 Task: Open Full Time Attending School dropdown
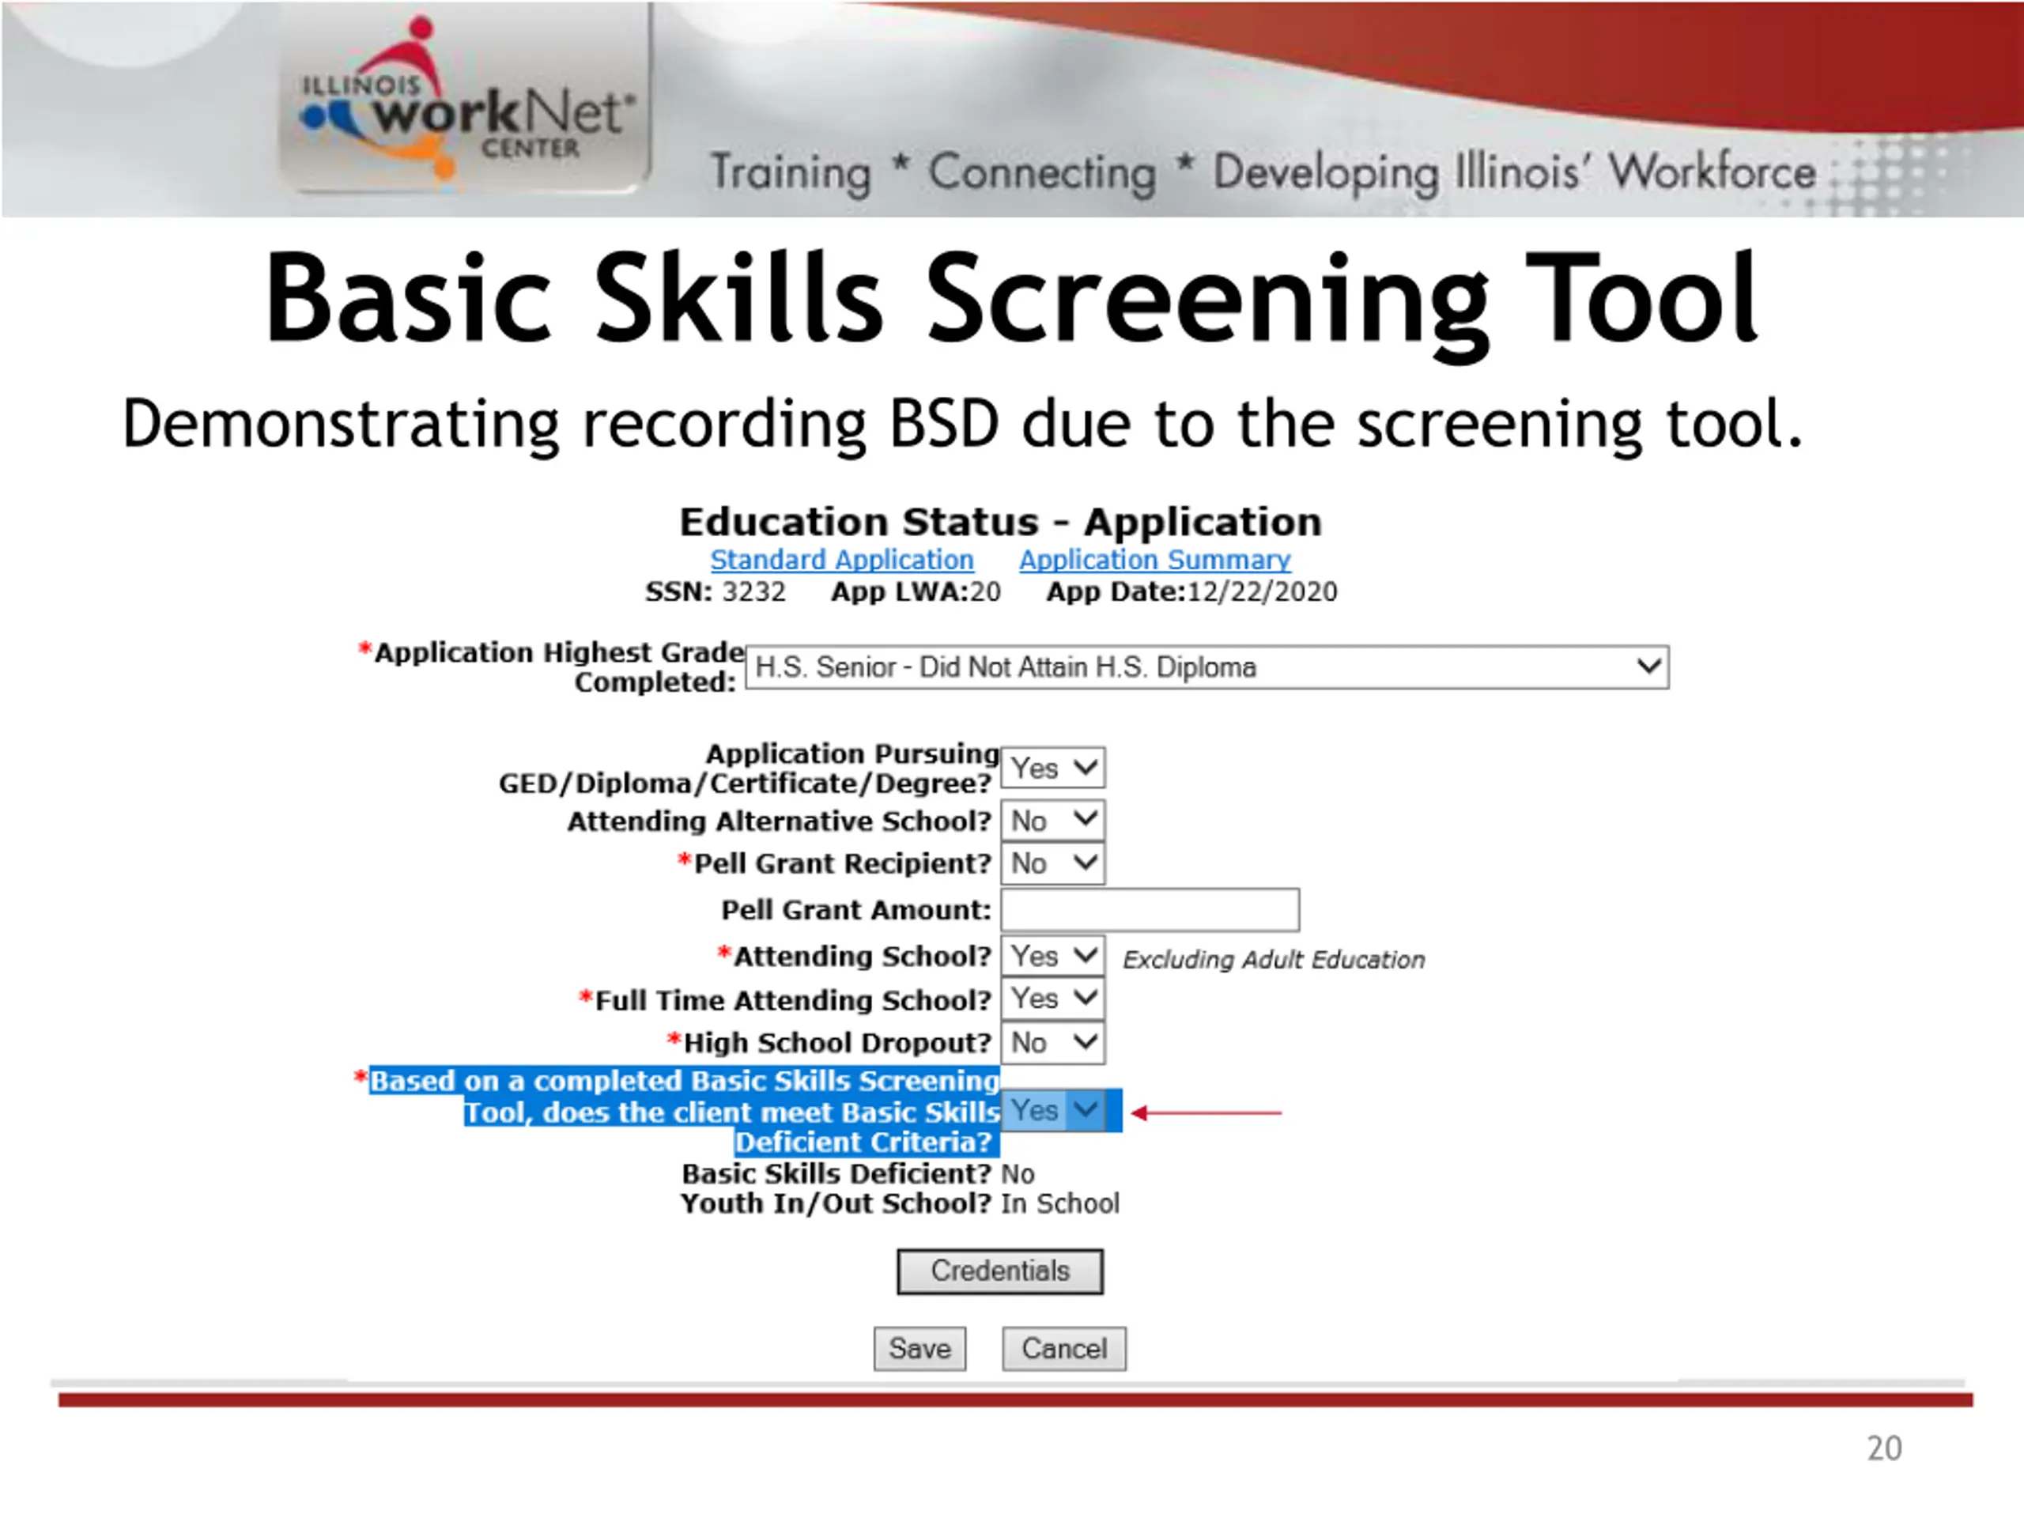1052,999
